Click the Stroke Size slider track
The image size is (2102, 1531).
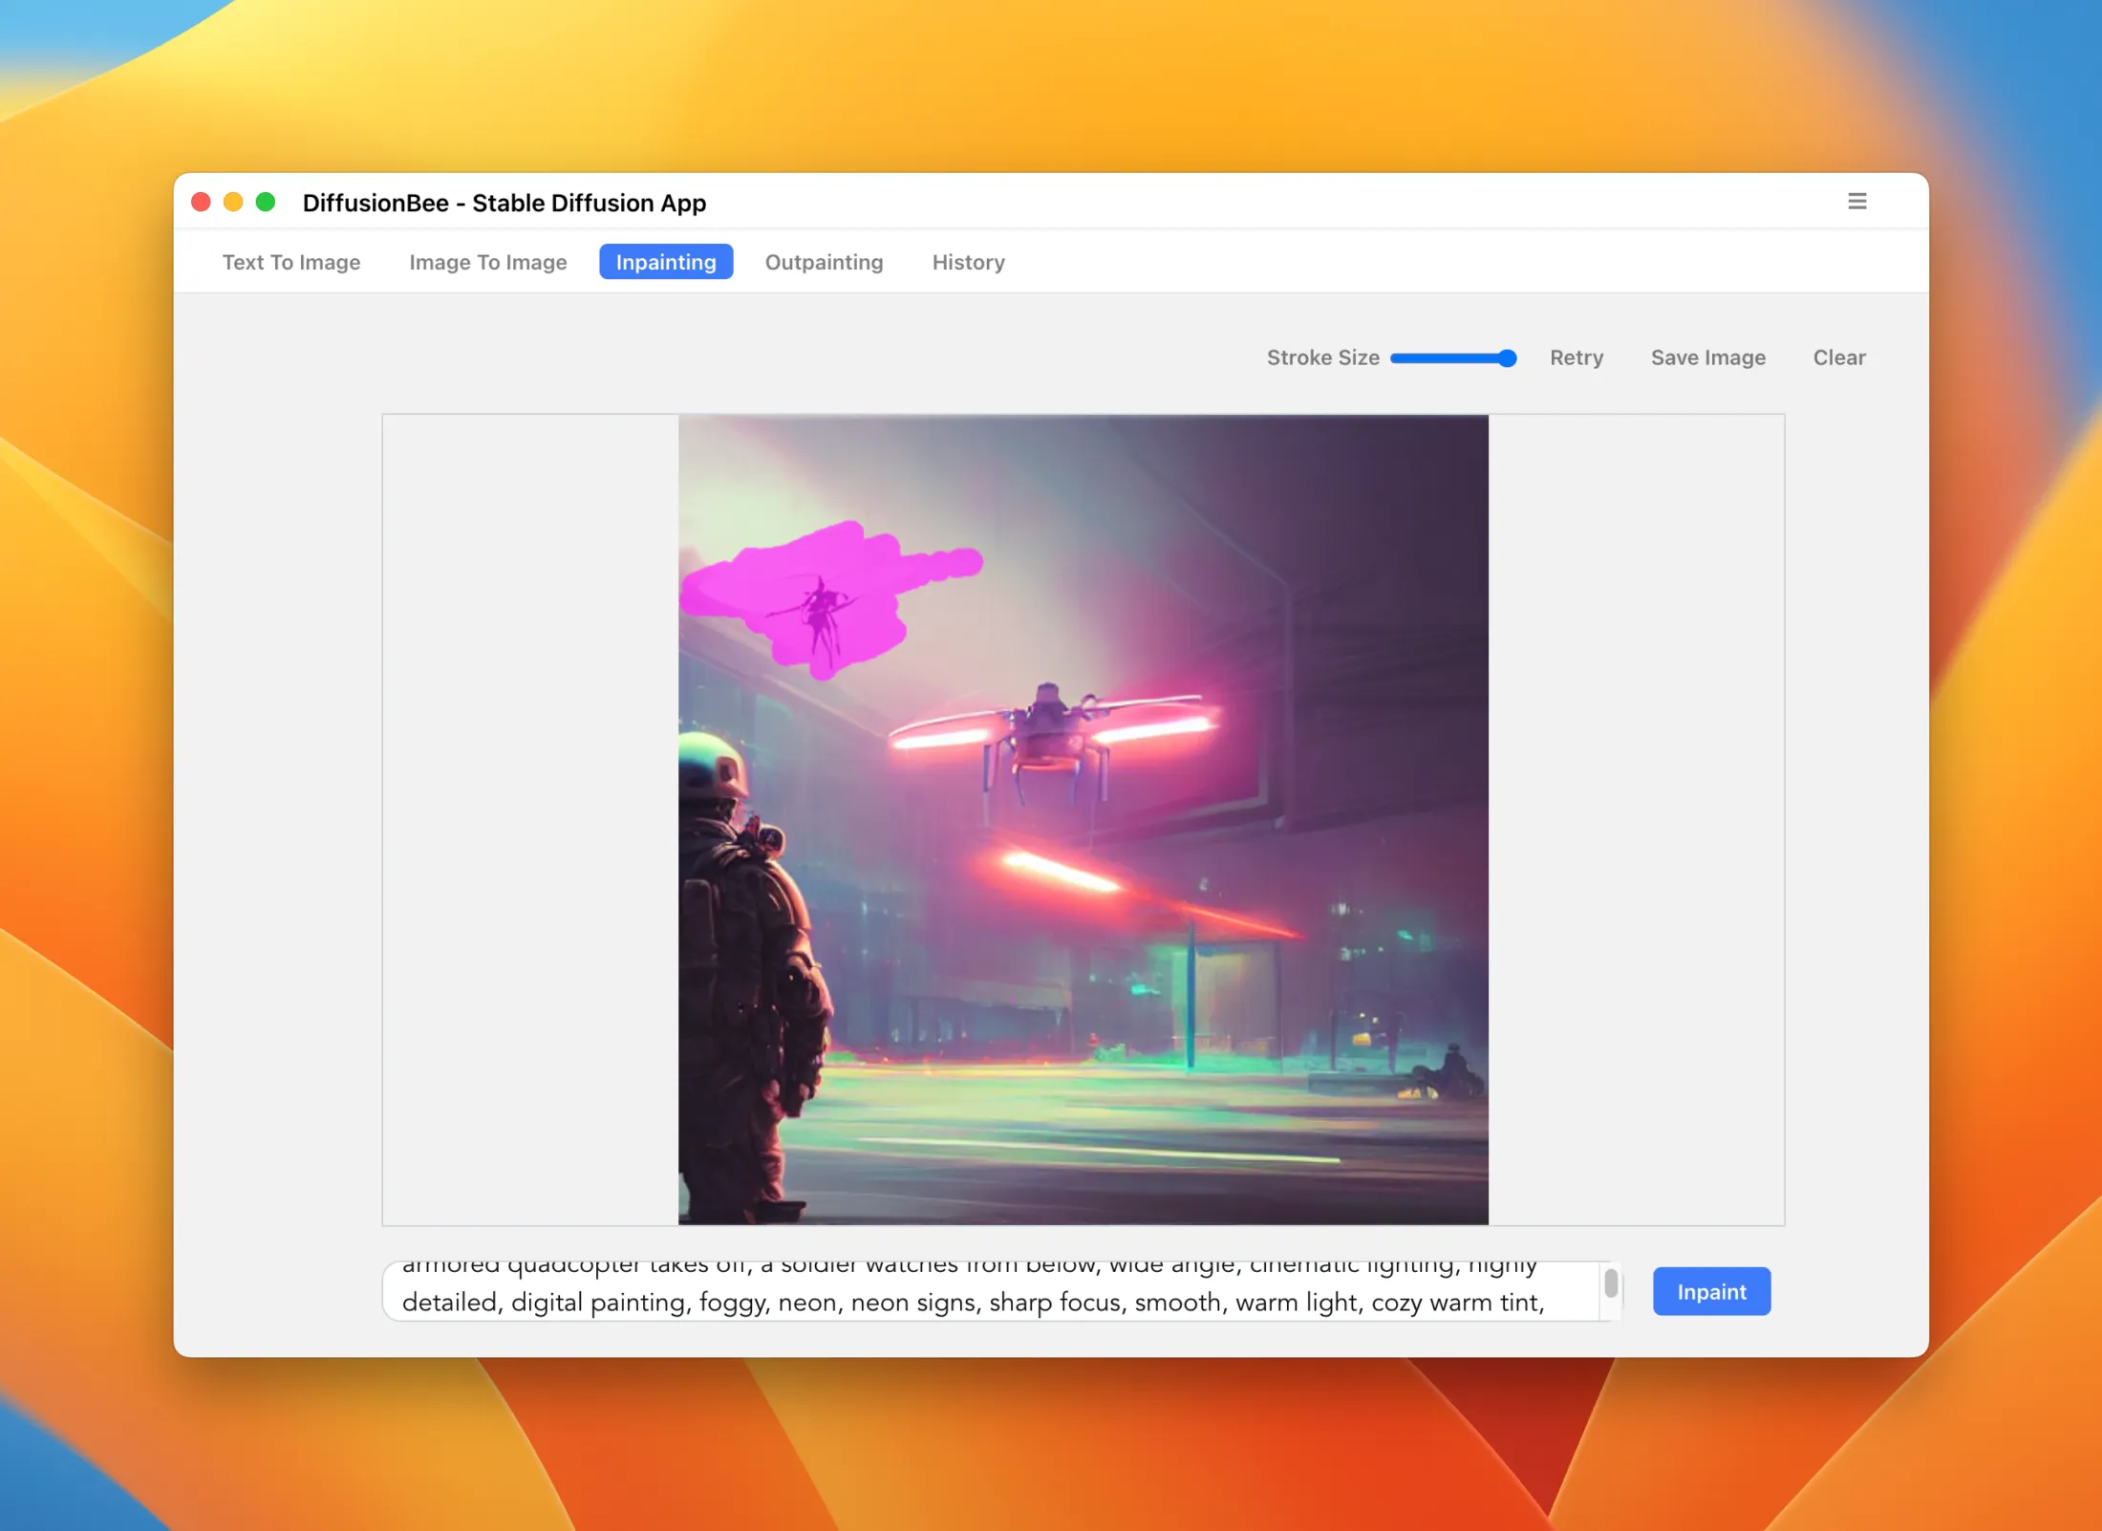coord(1443,358)
